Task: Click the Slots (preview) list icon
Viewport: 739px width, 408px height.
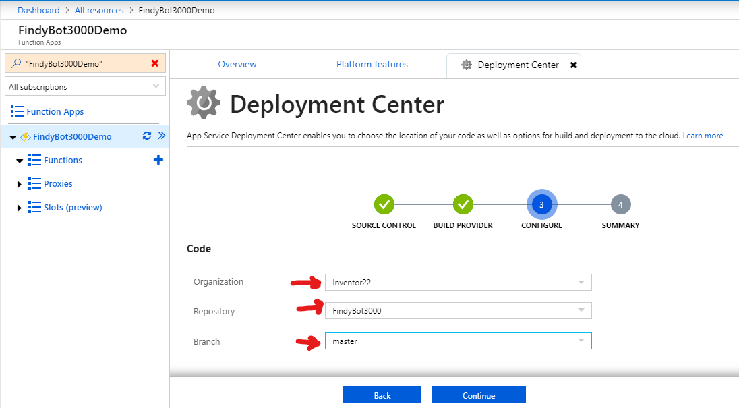Action: click(x=34, y=207)
